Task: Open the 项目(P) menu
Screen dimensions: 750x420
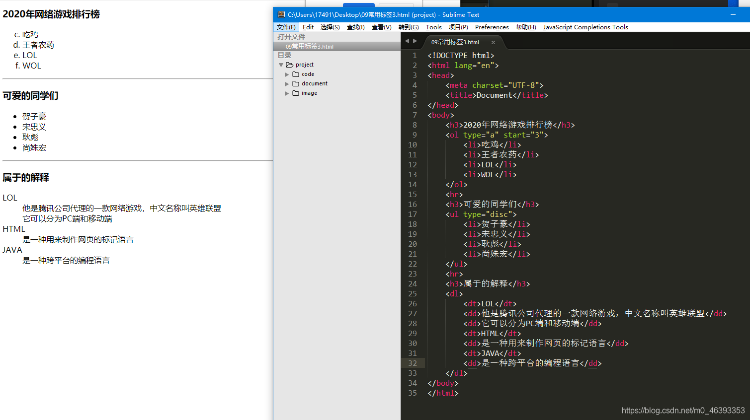Action: tap(458, 27)
